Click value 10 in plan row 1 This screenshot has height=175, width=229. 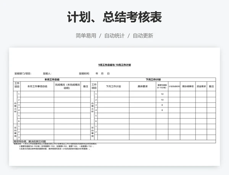coord(162,94)
